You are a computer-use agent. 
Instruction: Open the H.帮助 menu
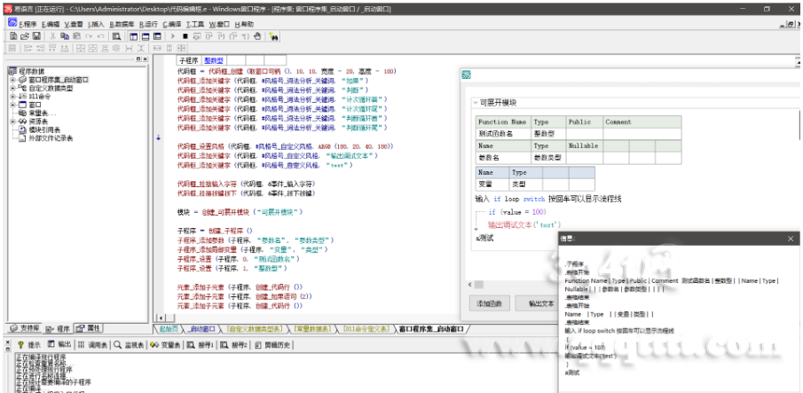click(x=244, y=24)
